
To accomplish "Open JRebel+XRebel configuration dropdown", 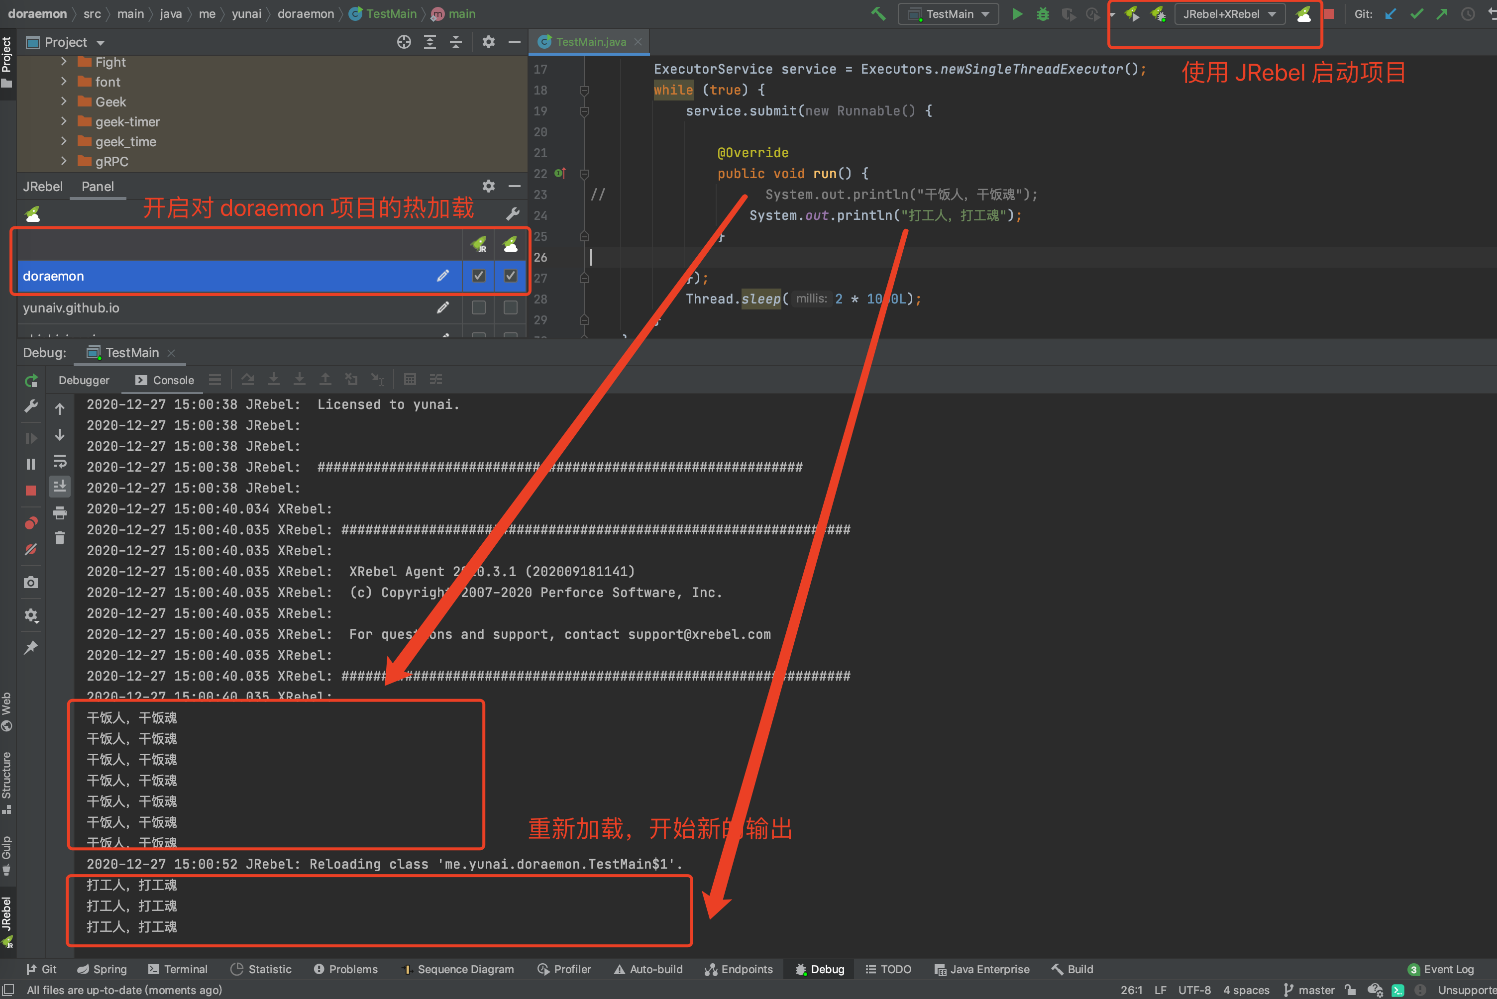I will pyautogui.click(x=1229, y=14).
